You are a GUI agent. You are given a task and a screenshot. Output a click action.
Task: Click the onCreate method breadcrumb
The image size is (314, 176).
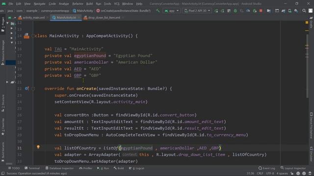point(123,11)
